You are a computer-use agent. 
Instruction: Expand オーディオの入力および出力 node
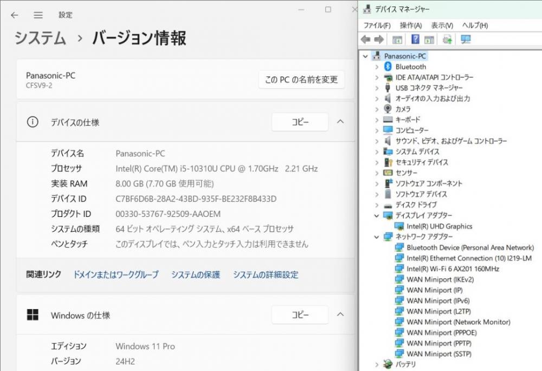click(377, 99)
